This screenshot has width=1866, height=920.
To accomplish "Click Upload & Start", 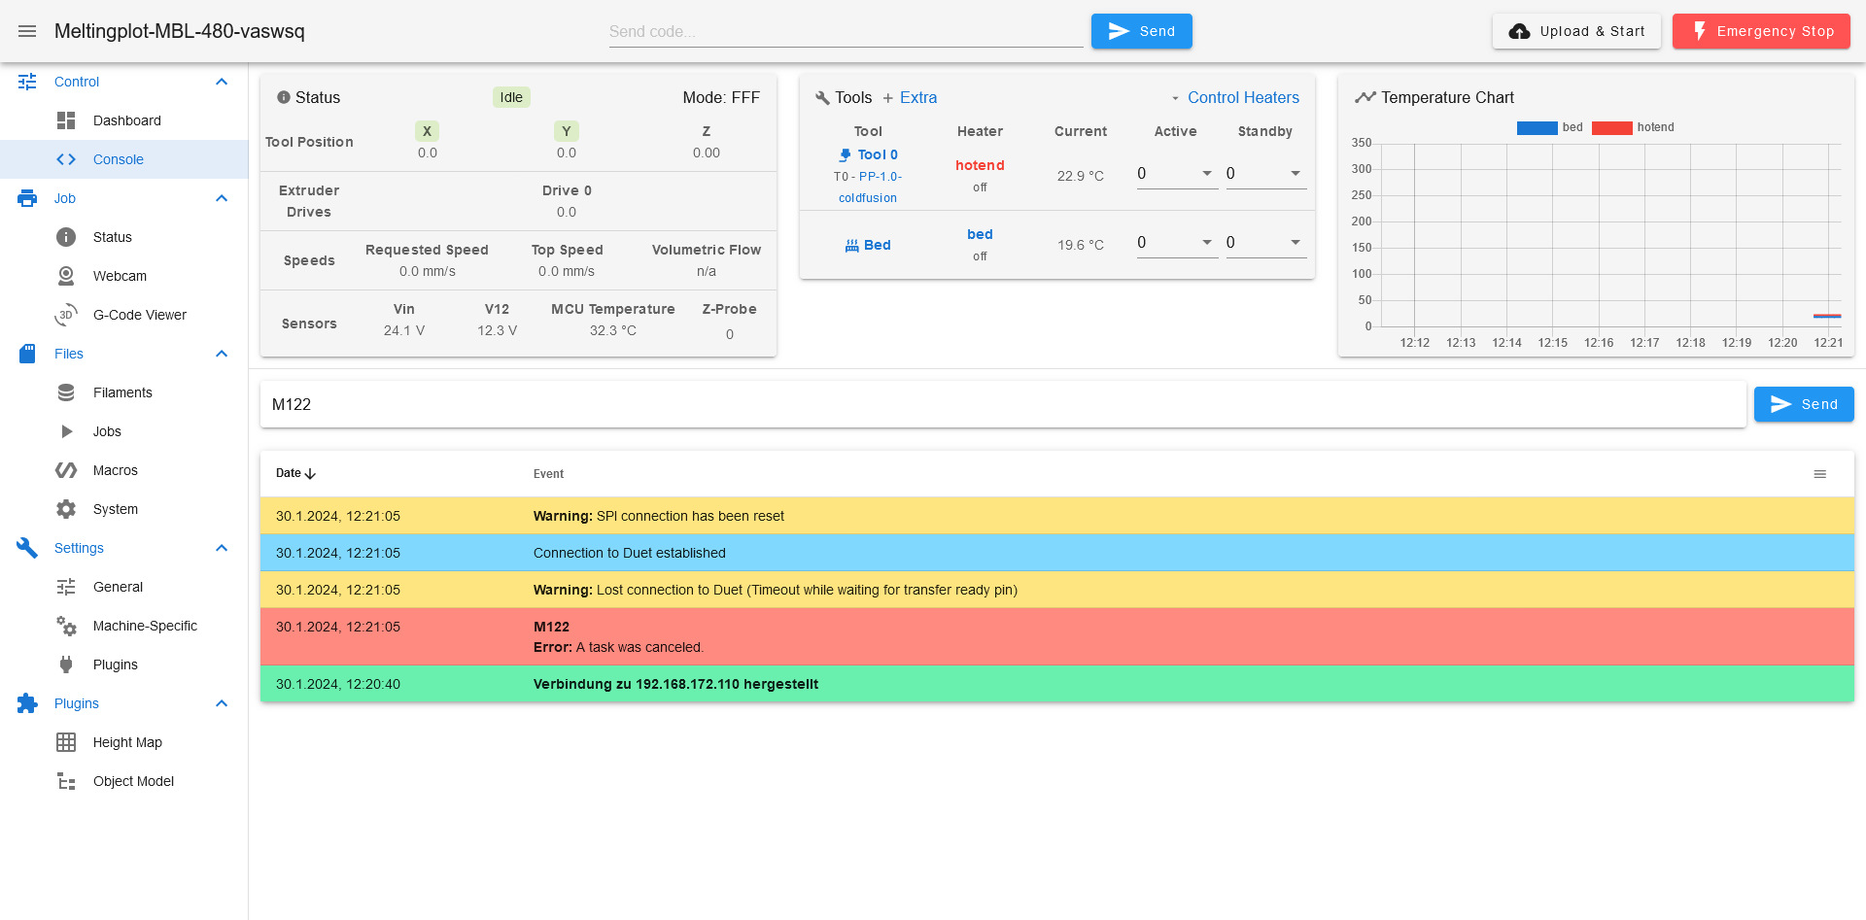I will coord(1576,31).
